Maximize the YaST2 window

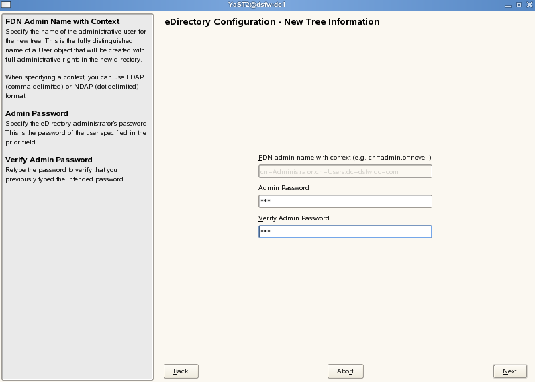tap(518, 5)
